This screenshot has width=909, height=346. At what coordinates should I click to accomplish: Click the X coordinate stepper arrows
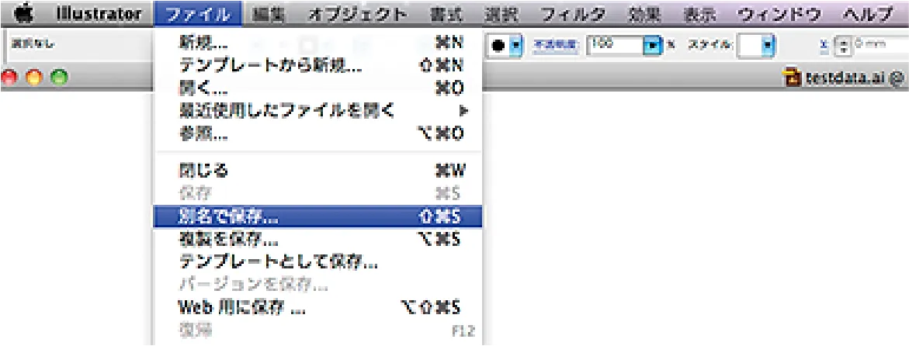pos(843,47)
